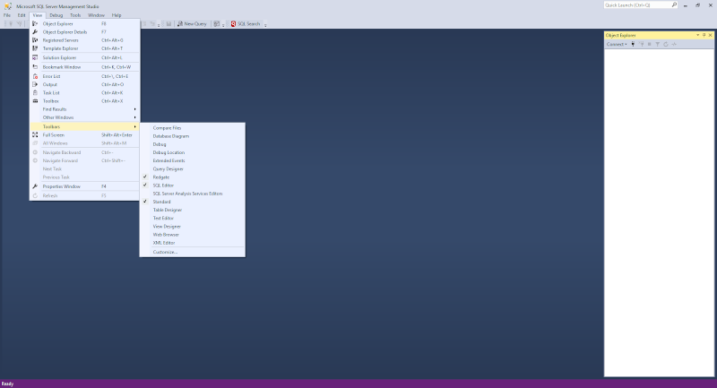Enable the Debug toolbar
Image resolution: width=717 pixels, height=388 pixels.
pos(193,144)
